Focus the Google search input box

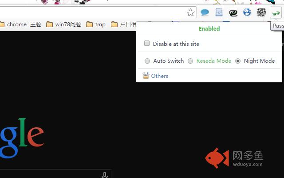55,174
